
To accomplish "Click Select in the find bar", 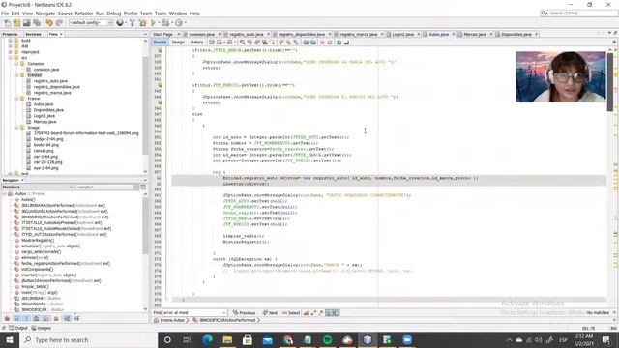I will (291, 313).
